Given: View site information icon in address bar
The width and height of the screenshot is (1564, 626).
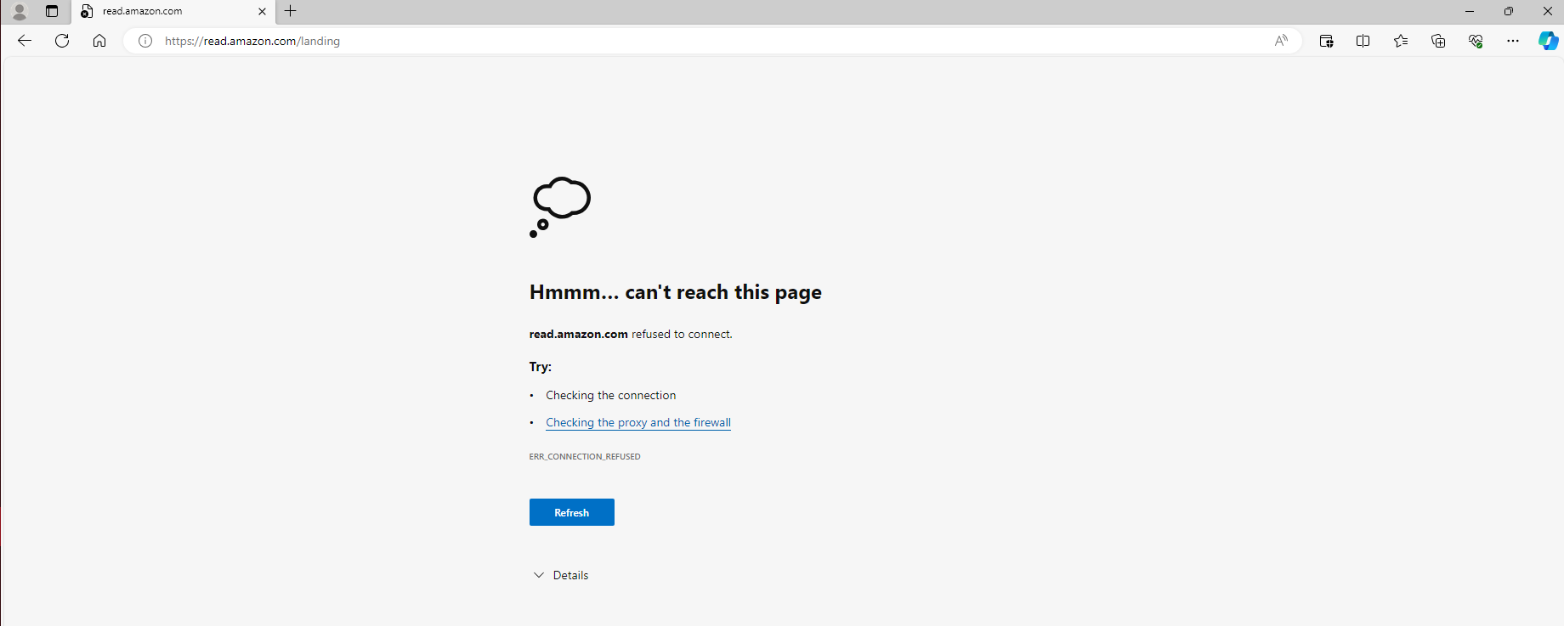Looking at the screenshot, I should click(145, 41).
